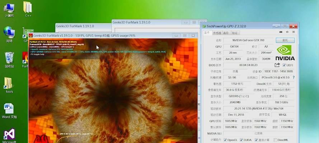Click the GK104 GPU field
Image resolution: width=319 pixels, height=143 pixels.
234,46
